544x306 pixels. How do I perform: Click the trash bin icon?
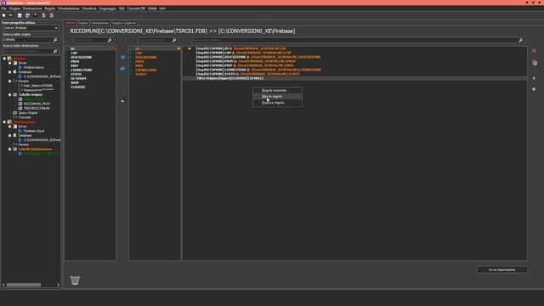75,280
